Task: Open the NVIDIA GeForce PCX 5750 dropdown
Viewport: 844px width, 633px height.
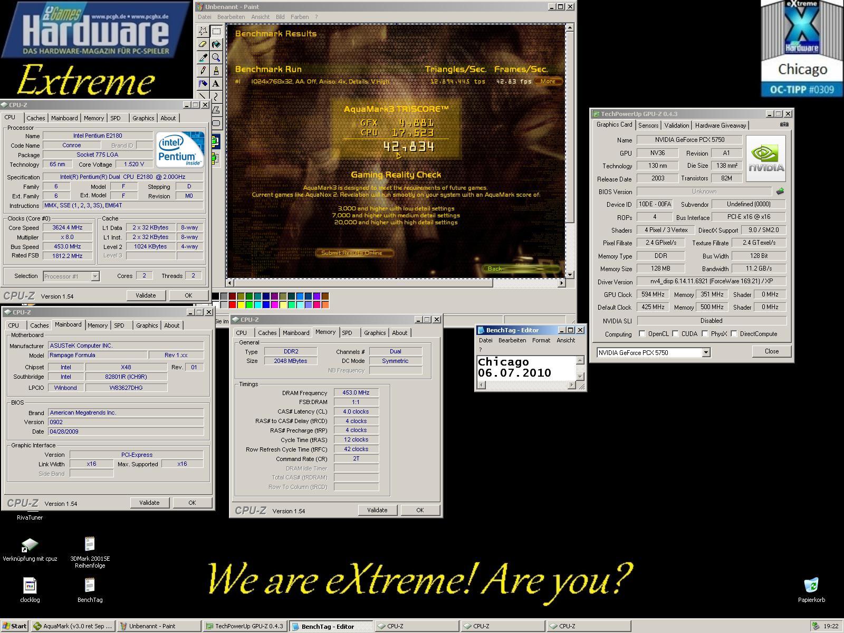Action: (706, 352)
